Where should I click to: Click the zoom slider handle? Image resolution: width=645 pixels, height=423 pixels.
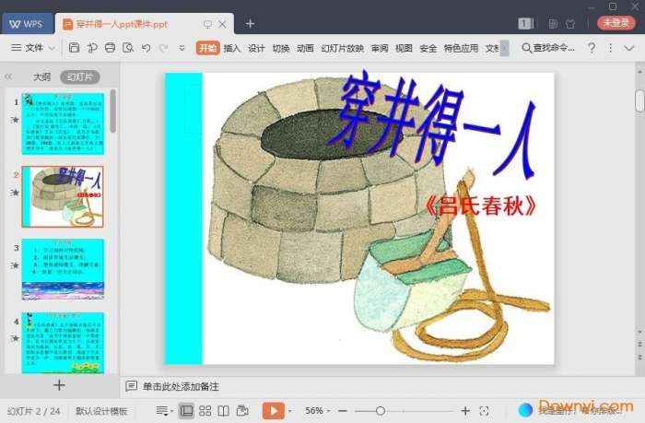coord(381,411)
